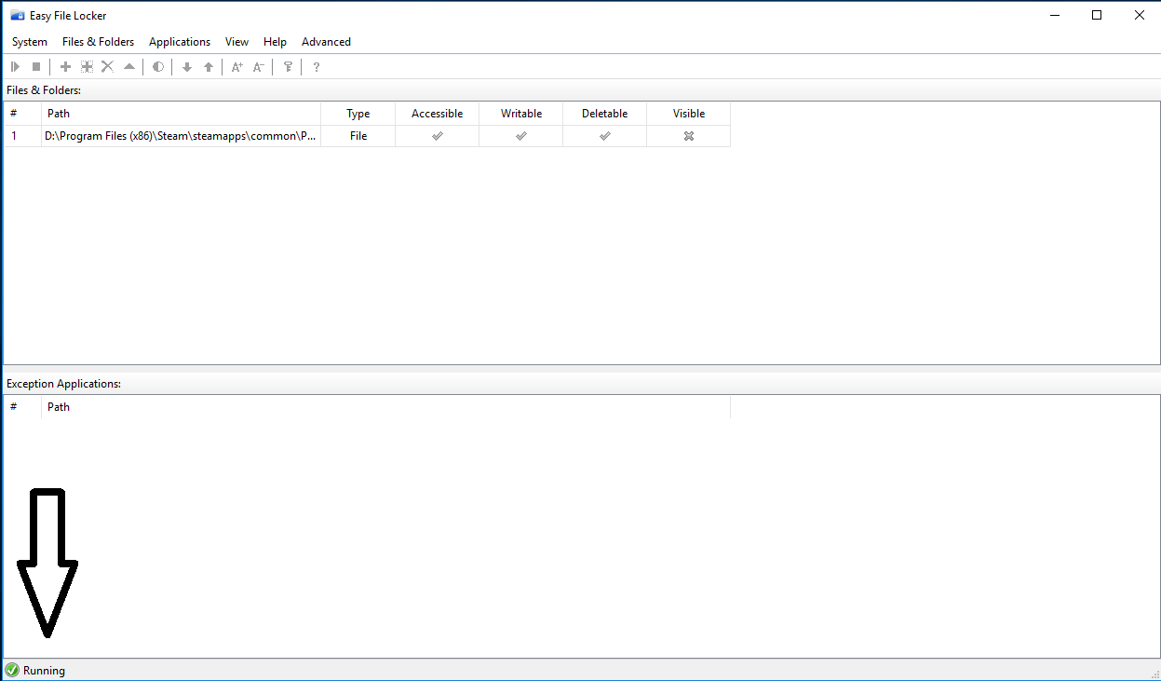Click the Move Down arrow icon
1161x681 pixels.
(187, 67)
